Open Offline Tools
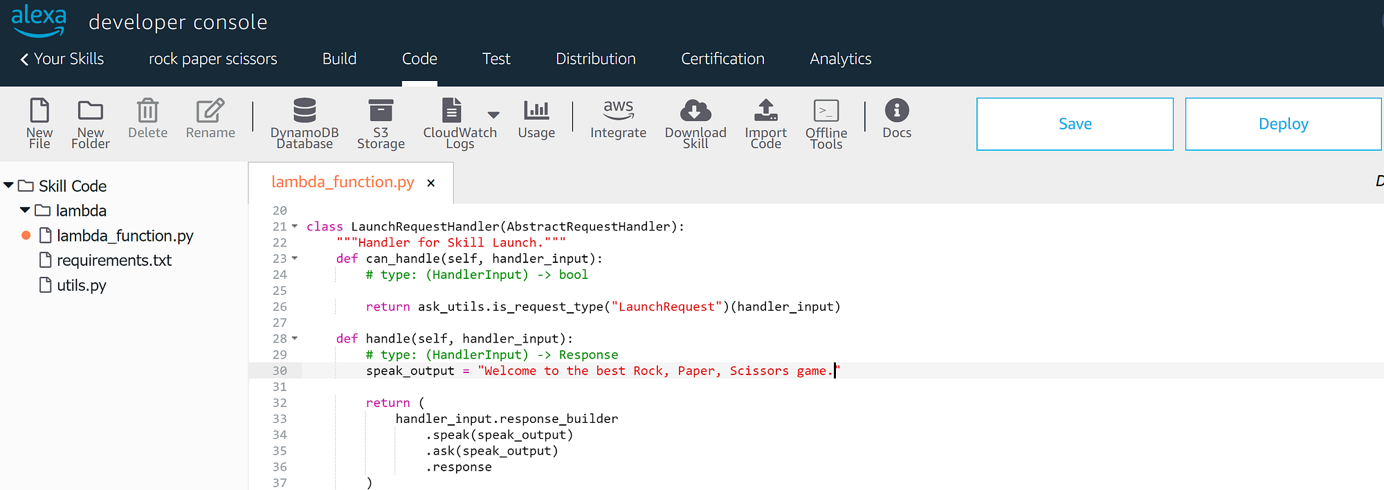 (x=826, y=125)
